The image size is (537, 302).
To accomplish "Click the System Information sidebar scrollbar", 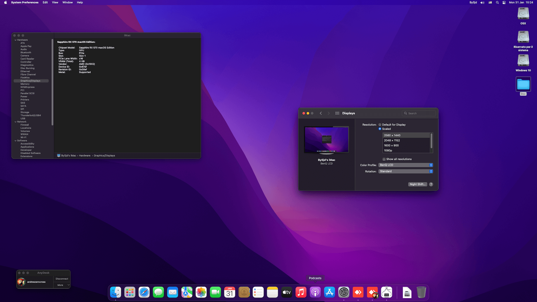I will point(52,82).
